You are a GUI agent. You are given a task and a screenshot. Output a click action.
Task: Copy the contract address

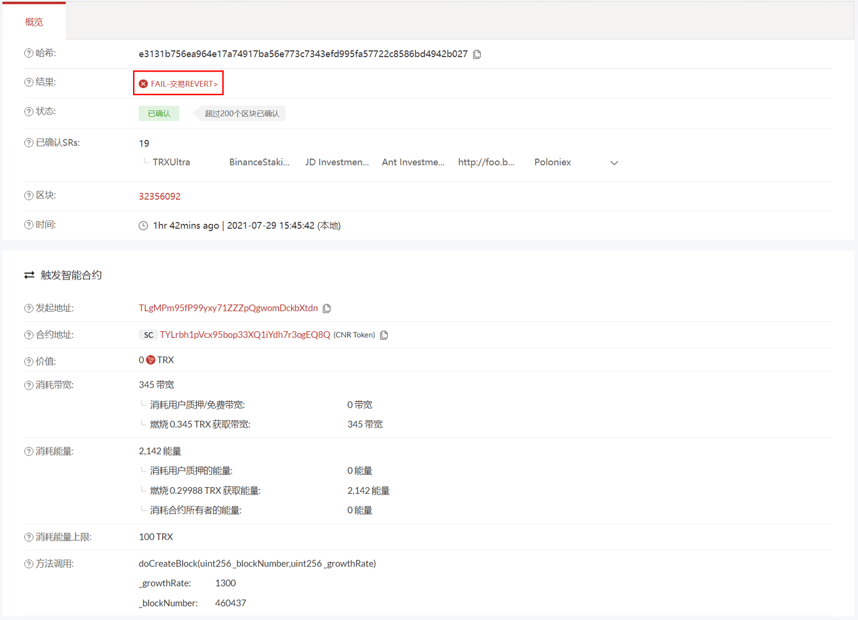(384, 334)
